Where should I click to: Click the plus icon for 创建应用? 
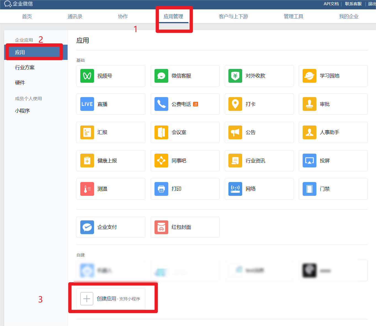click(x=87, y=299)
